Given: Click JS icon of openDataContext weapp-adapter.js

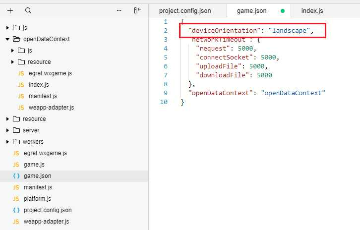Looking at the screenshot, I should (21, 108).
